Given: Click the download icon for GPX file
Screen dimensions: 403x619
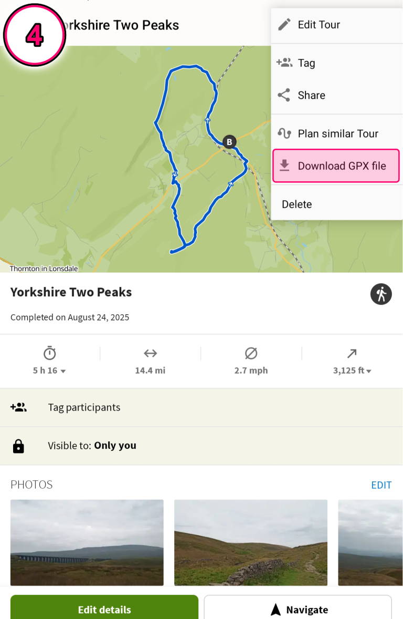Looking at the screenshot, I should (x=284, y=166).
